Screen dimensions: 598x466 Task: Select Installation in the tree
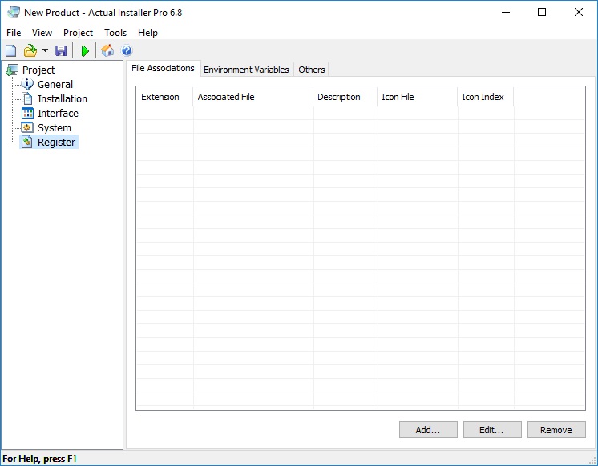[x=63, y=99]
